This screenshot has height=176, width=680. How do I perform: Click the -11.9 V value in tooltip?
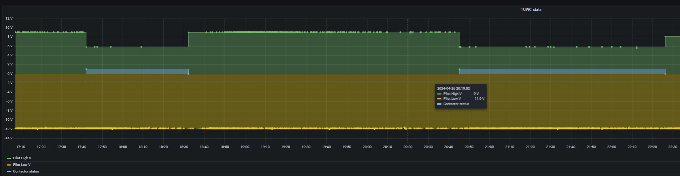(x=479, y=99)
